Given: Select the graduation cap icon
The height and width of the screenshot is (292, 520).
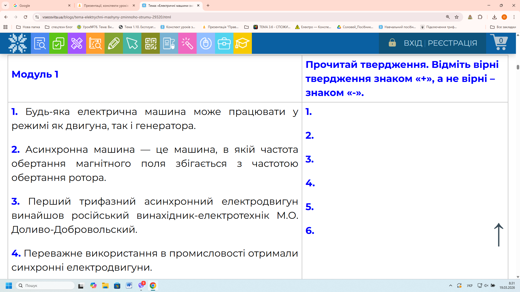Looking at the screenshot, I should click(242, 43).
